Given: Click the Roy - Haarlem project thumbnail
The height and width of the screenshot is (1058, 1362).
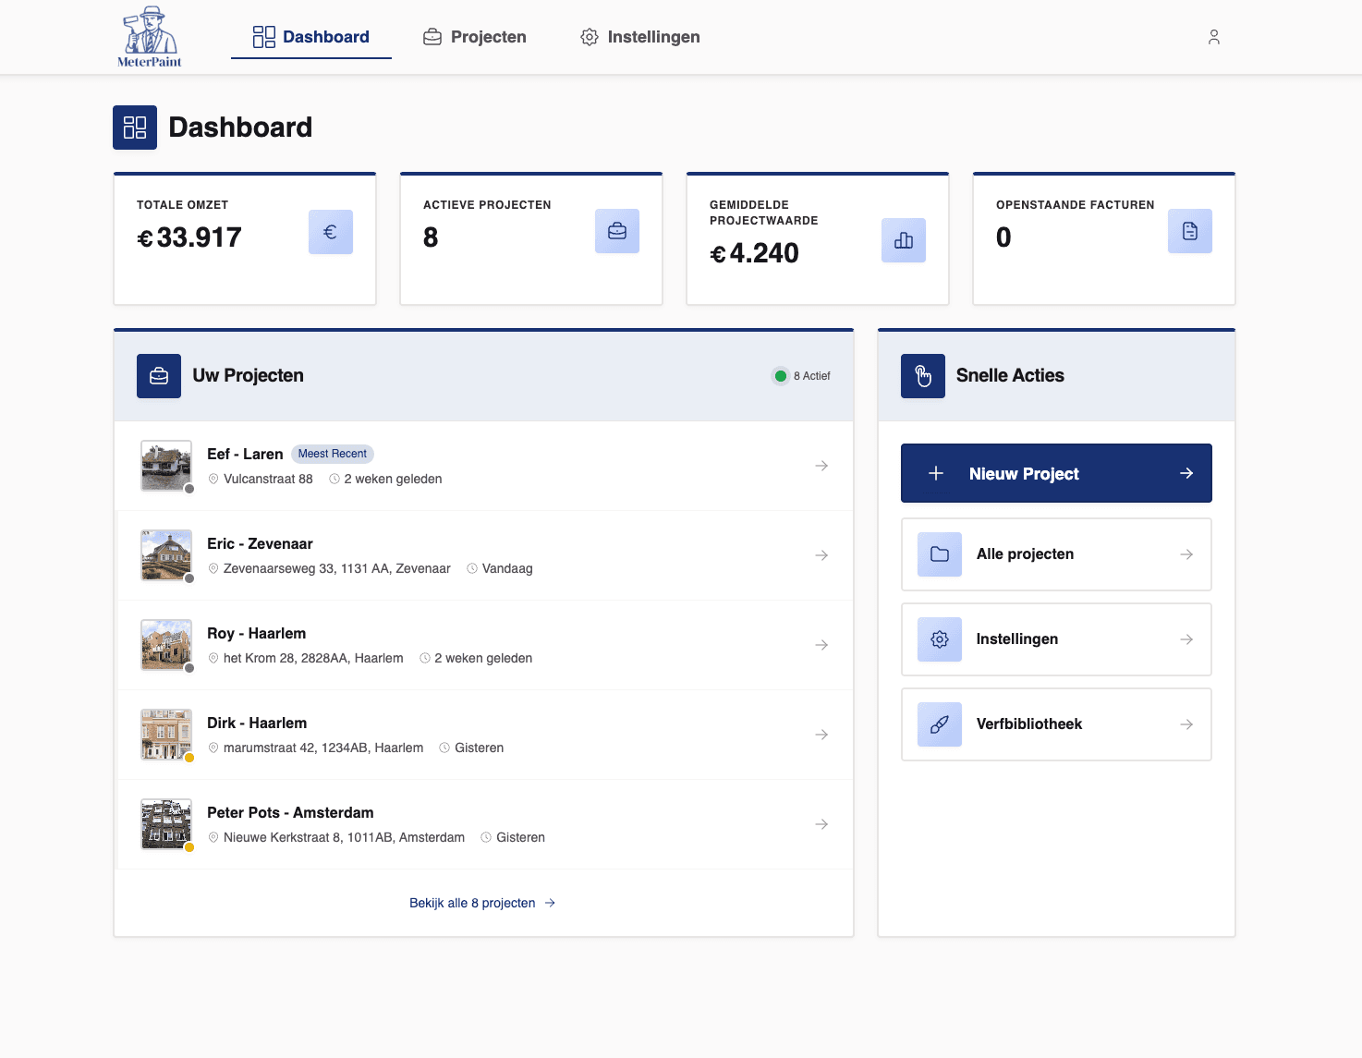Looking at the screenshot, I should 165,645.
